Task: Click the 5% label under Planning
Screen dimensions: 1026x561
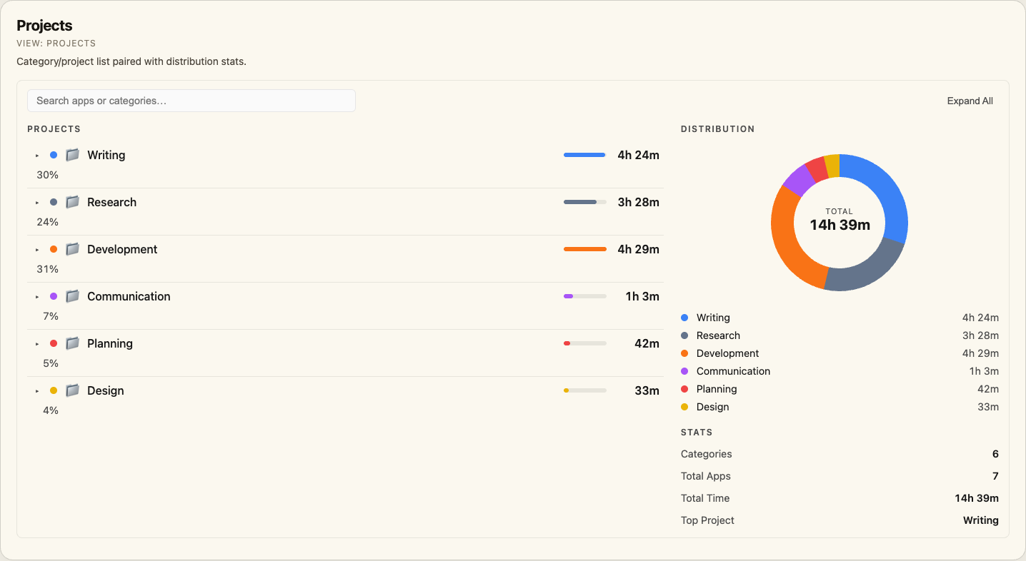Action: [50, 363]
